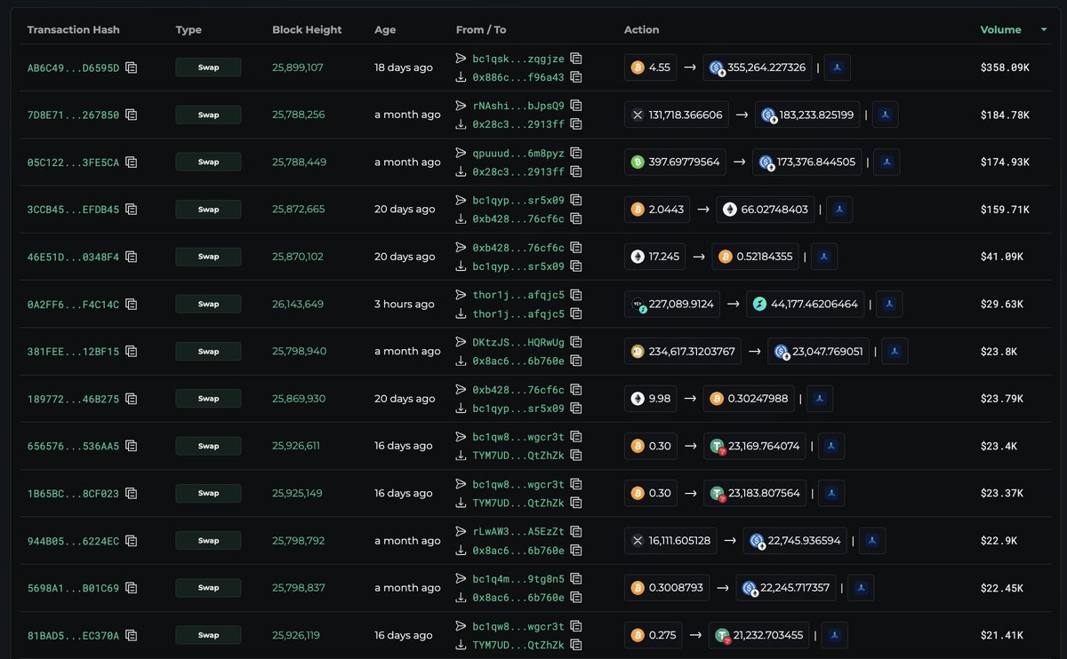Click interface icon in the $184.78K row
The width and height of the screenshot is (1067, 659).
tap(885, 115)
